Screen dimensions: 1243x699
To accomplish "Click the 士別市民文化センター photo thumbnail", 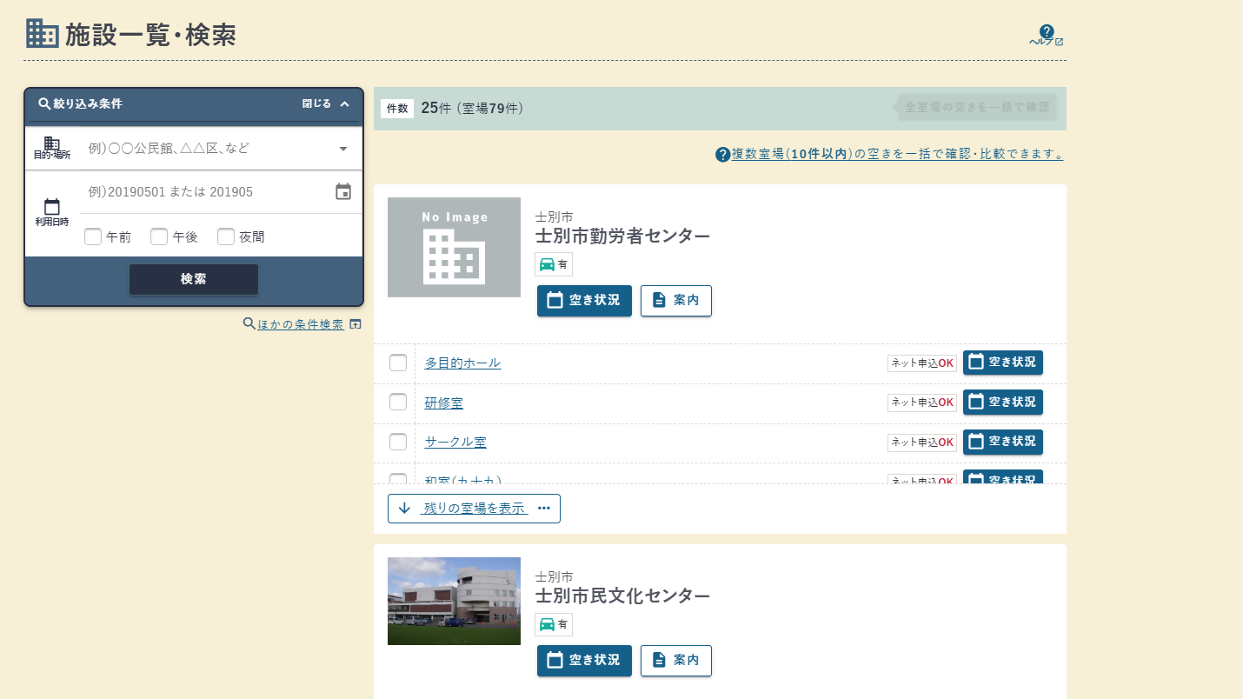I will (x=454, y=601).
